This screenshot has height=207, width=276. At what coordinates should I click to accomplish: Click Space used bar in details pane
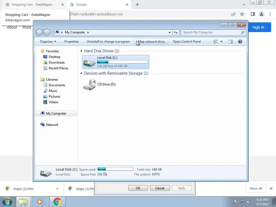coord(115,169)
